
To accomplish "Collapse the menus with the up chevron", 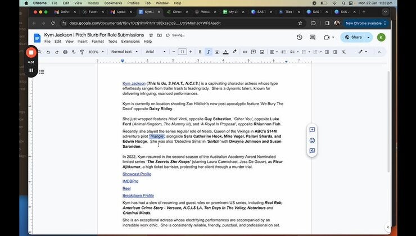I will (x=379, y=52).
